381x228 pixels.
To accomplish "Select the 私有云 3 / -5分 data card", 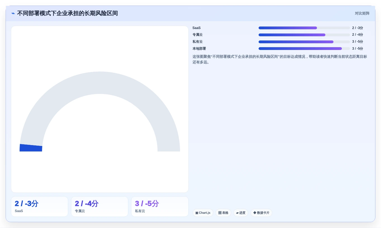I will 160,207.
